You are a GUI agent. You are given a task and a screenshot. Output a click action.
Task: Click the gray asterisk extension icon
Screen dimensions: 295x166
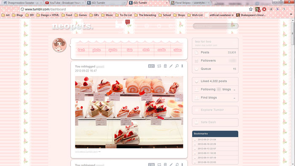click(271, 9)
